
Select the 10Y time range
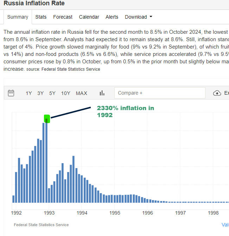[x=66, y=93]
